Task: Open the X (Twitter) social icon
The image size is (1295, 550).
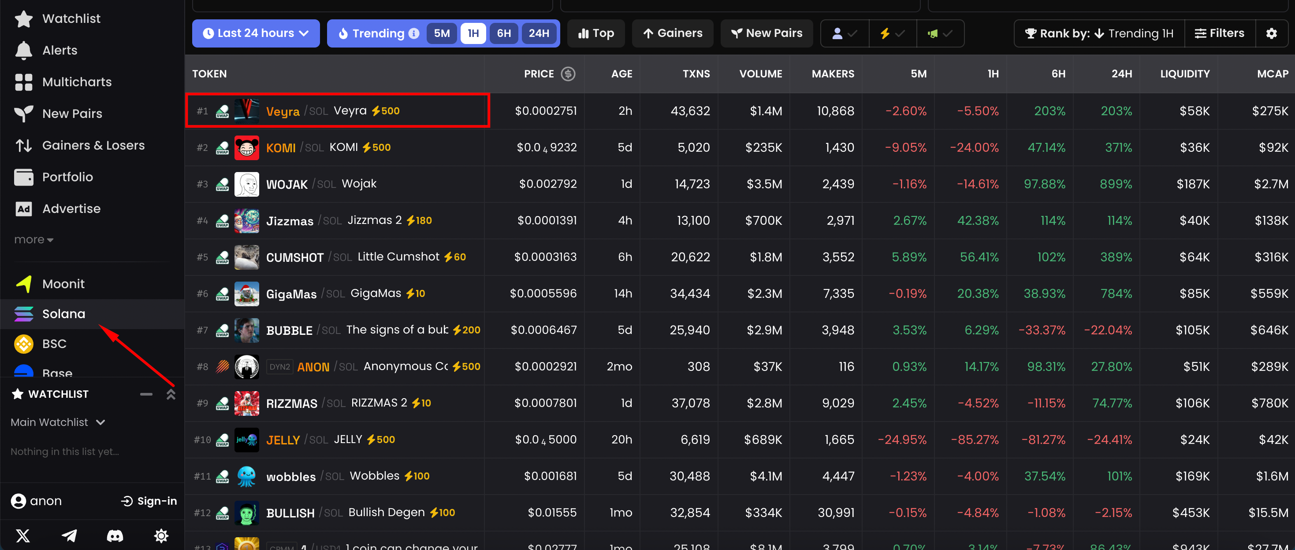Action: [22, 536]
